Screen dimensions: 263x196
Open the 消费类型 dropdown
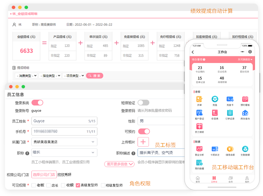coord(26,76)
